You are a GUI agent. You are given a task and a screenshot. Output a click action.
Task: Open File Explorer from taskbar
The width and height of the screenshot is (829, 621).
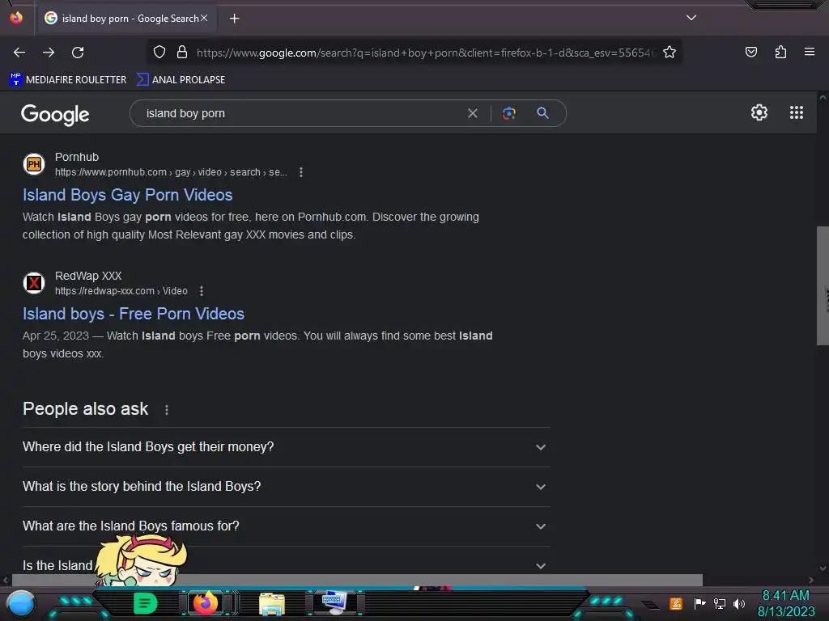(x=272, y=603)
